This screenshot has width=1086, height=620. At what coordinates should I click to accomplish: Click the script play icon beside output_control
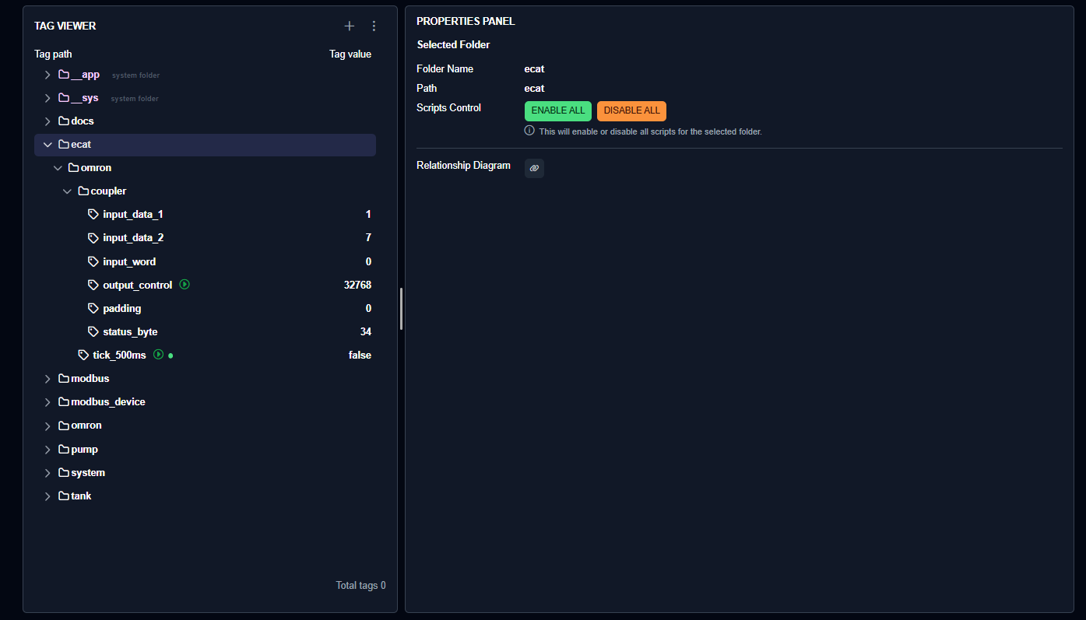coord(185,285)
